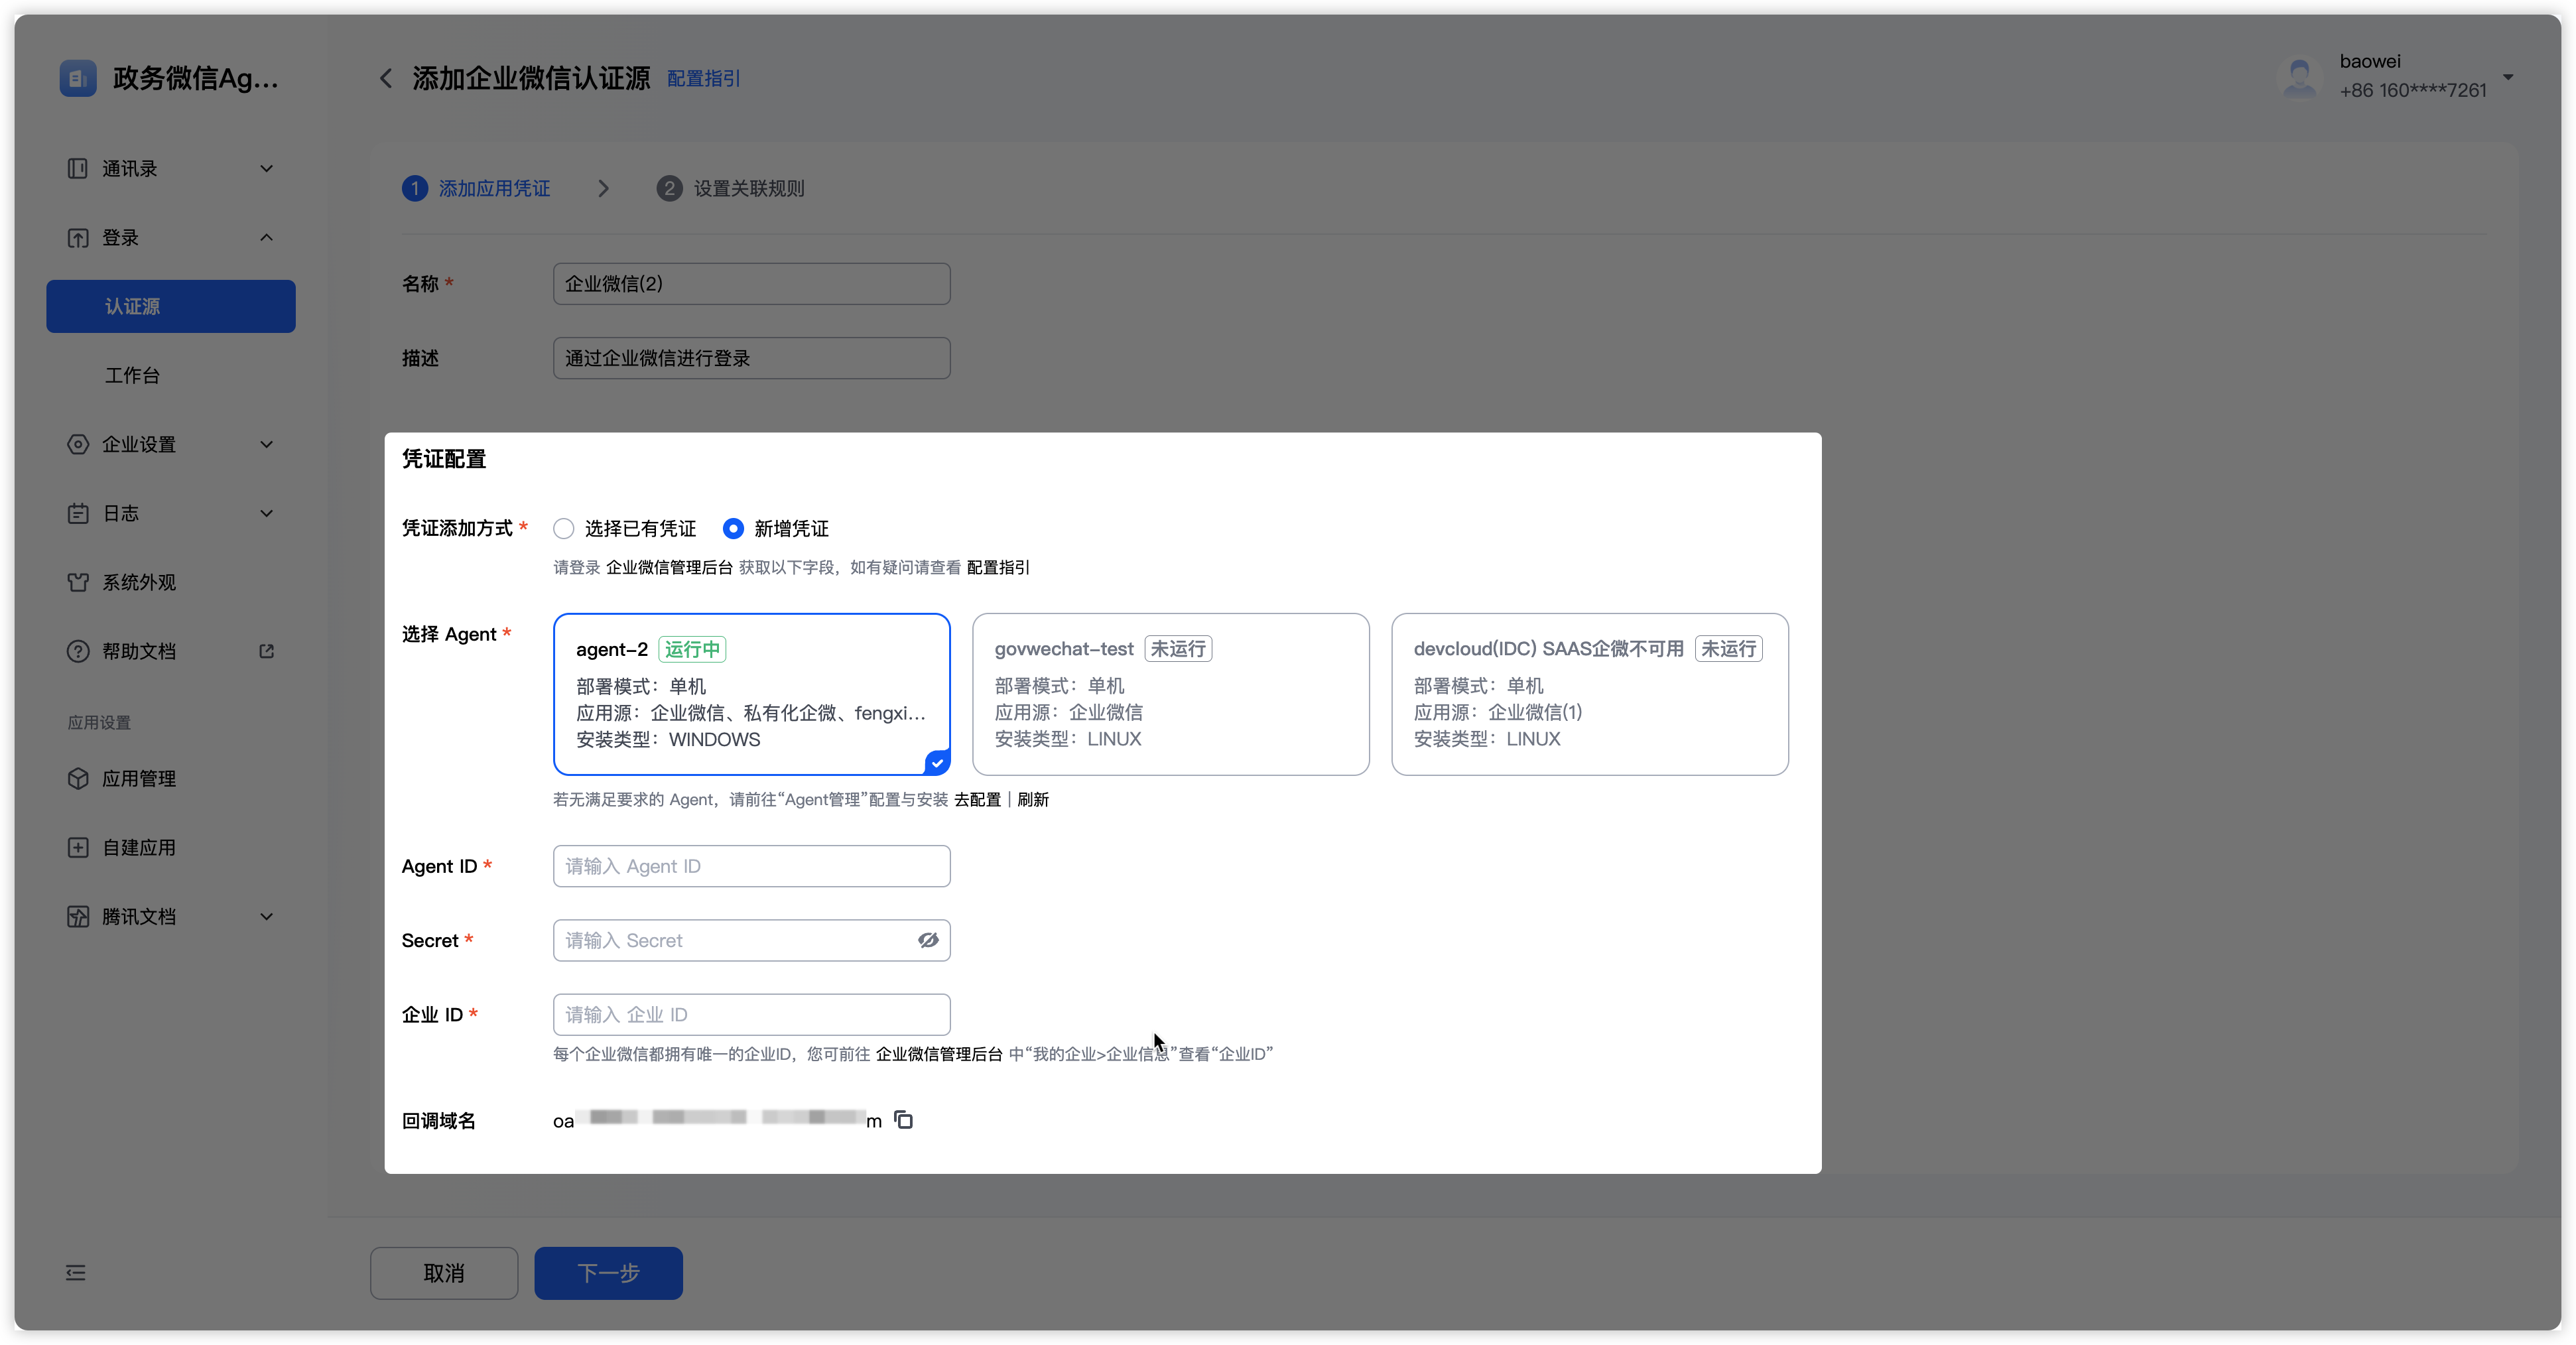Click the collapse sidebar menu icon

tap(76, 1273)
